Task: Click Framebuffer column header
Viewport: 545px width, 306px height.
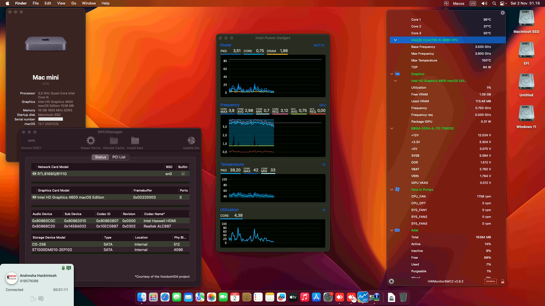Action: pos(143,190)
